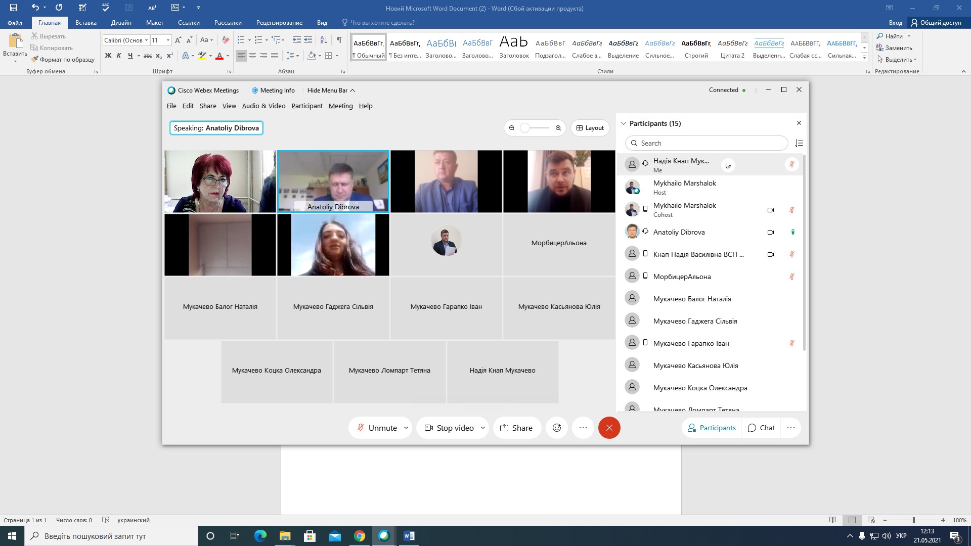Image resolution: width=971 pixels, height=546 pixels.
Task: Click the Word zoom slider in status bar
Action: [x=914, y=520]
